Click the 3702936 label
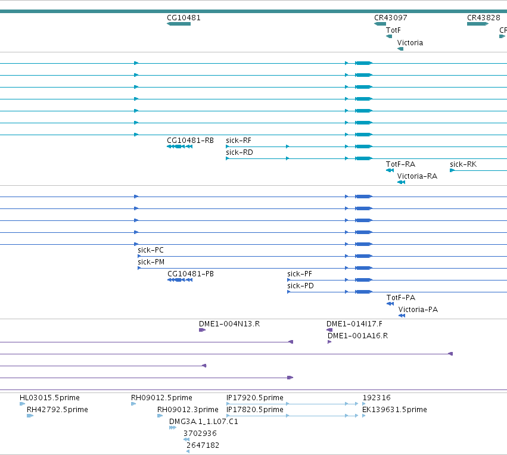Viewport: 507px width, 455px height. click(x=200, y=434)
